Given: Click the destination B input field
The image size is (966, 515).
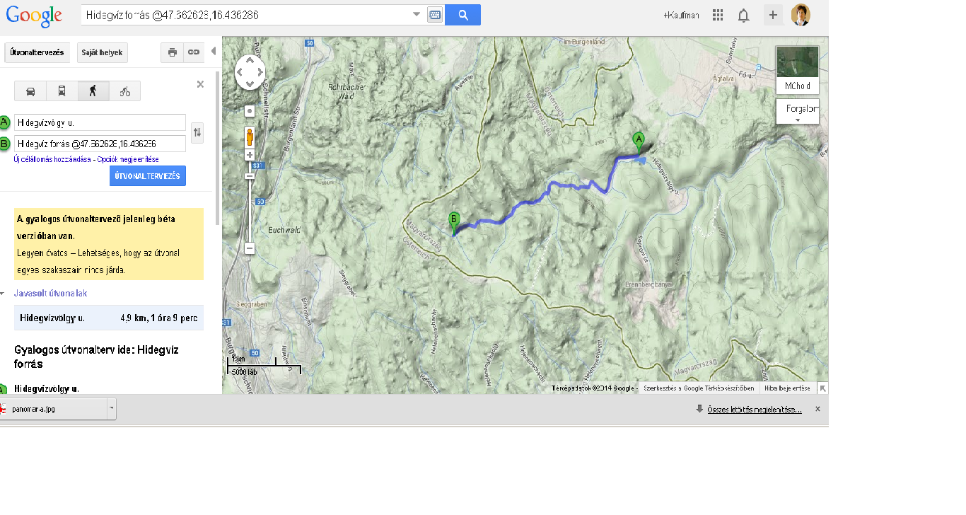Looking at the screenshot, I should (100, 143).
